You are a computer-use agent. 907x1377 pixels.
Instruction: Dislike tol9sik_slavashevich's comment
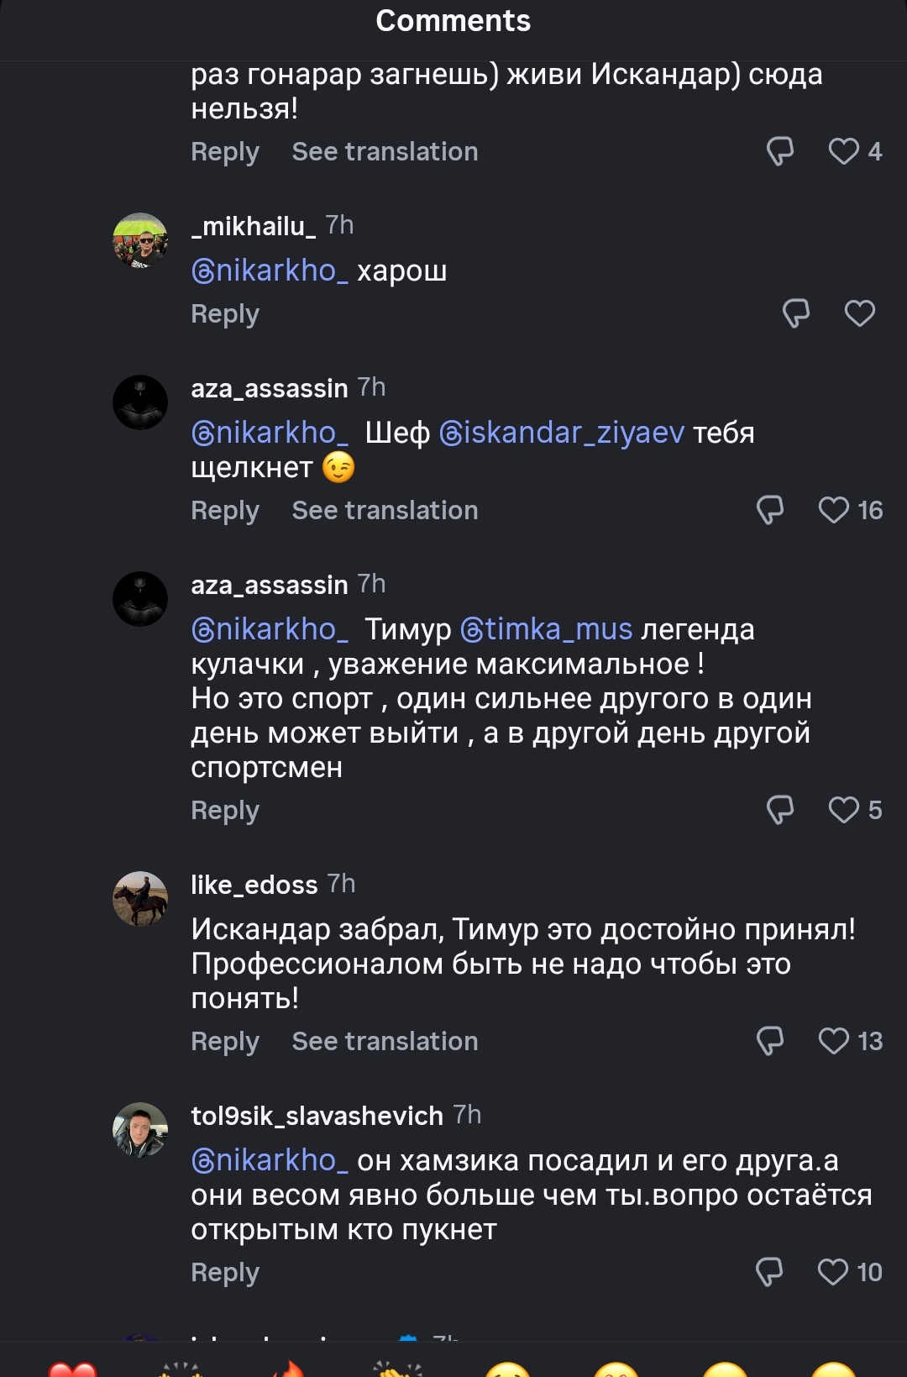pos(769,1272)
